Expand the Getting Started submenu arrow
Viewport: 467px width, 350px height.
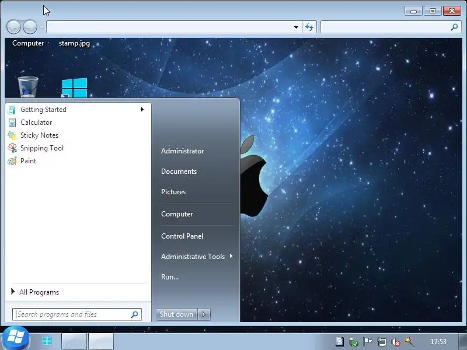click(142, 110)
